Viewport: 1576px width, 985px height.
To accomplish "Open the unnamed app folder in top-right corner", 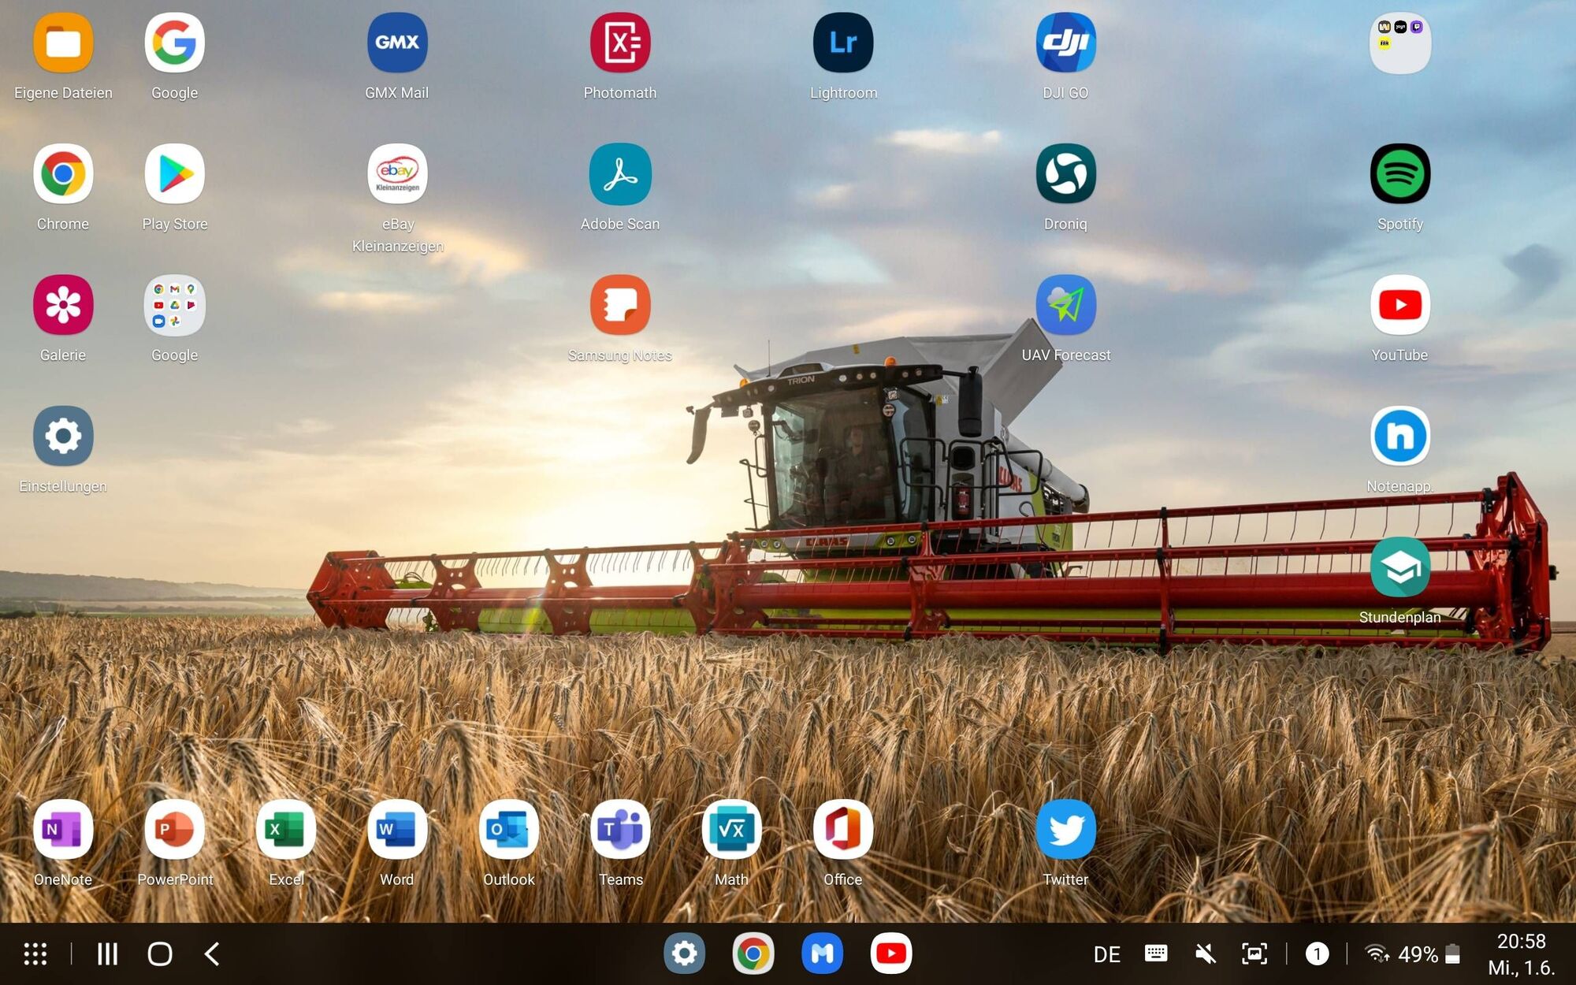I will (x=1400, y=43).
